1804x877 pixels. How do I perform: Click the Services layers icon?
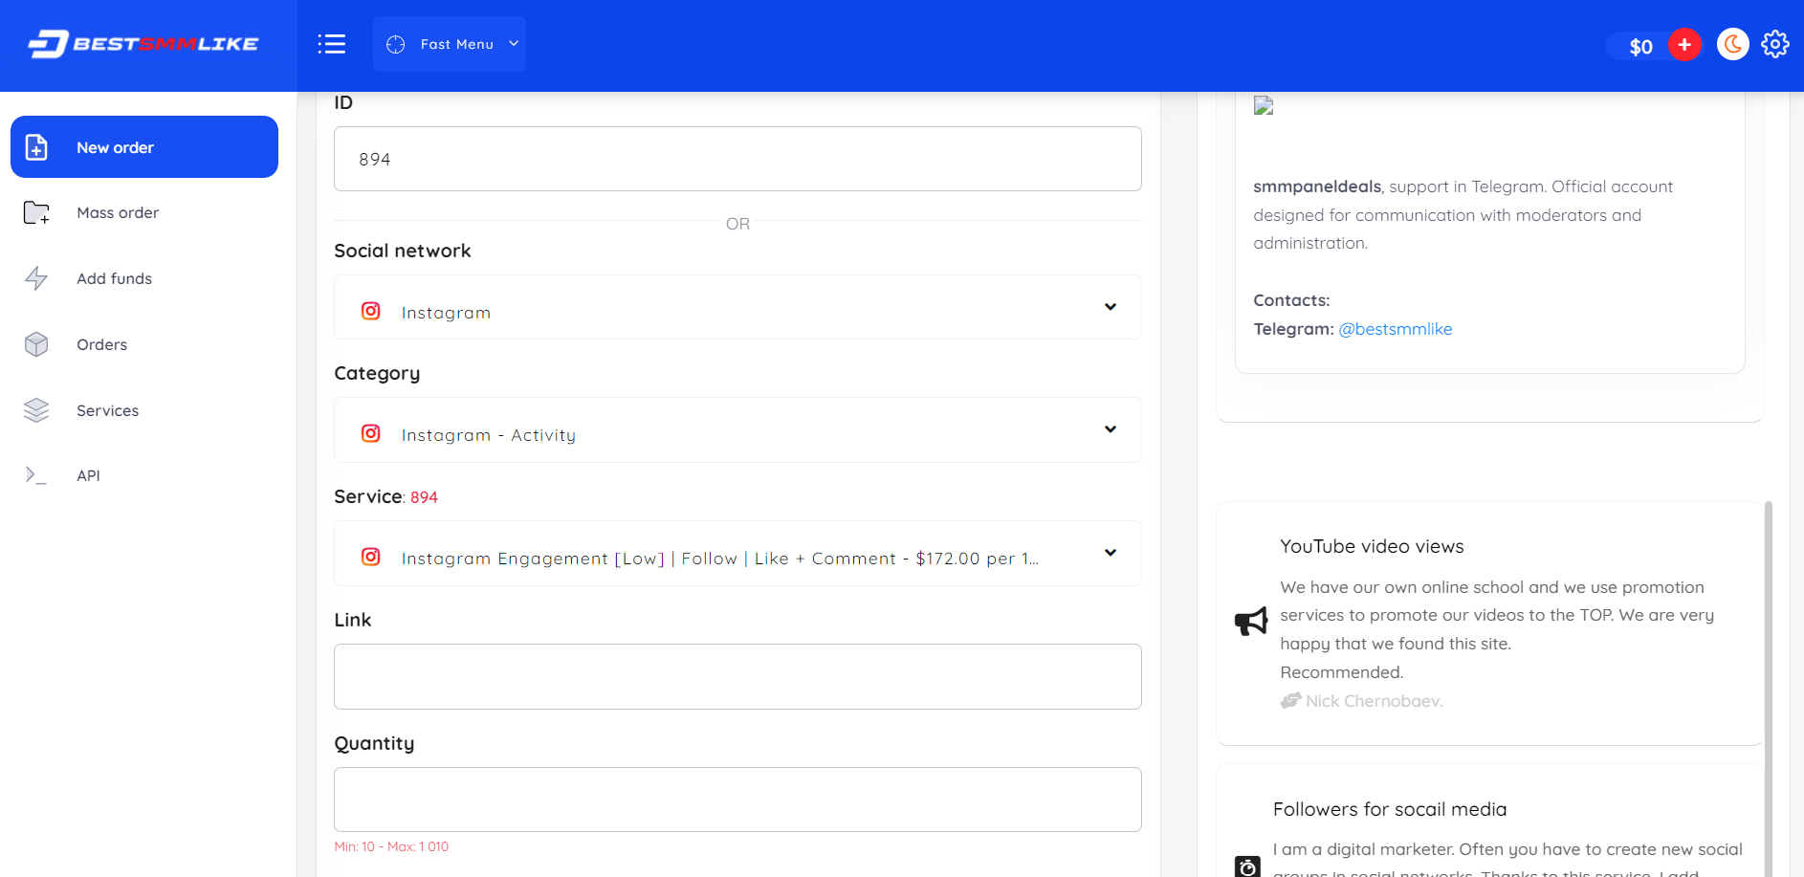pyautogui.click(x=36, y=410)
